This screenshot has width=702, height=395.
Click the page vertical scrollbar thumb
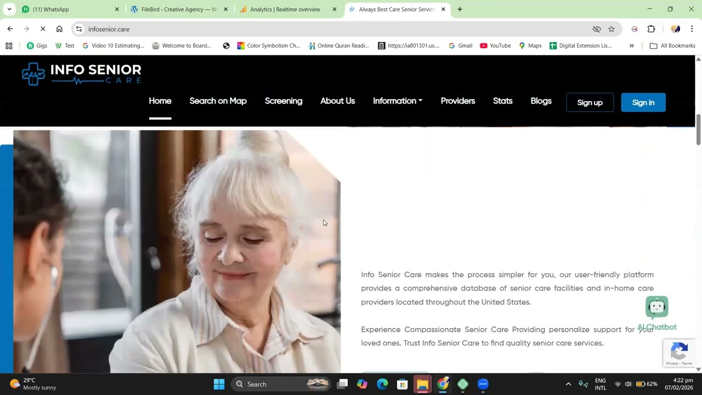click(x=698, y=130)
